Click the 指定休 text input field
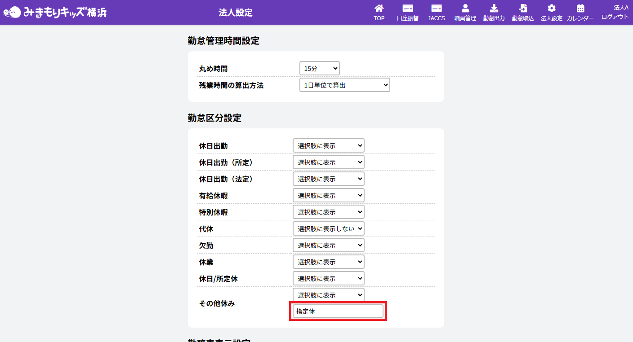 point(338,311)
